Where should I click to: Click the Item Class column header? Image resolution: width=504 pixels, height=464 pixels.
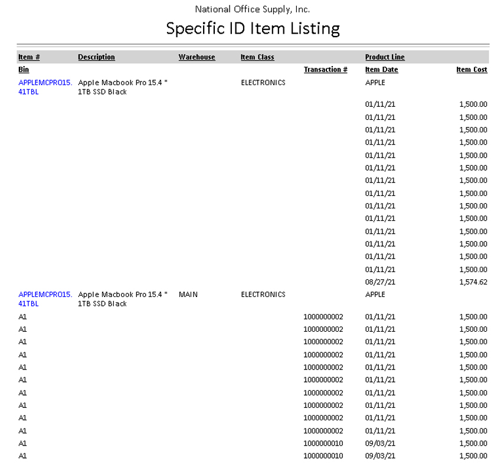coord(257,57)
